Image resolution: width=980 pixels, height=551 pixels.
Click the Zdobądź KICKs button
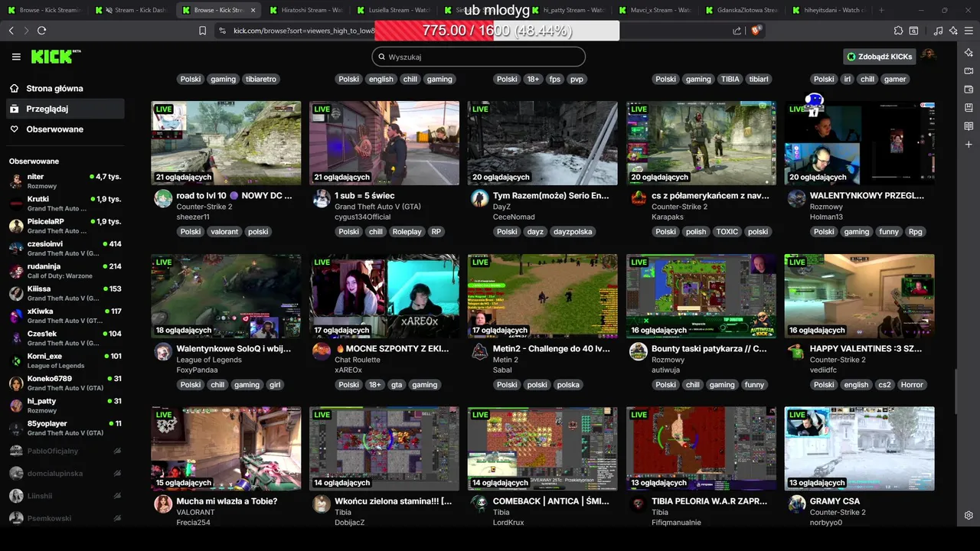point(879,57)
